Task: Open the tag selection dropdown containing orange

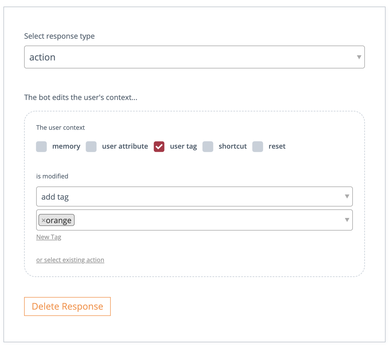Action: tap(194, 220)
